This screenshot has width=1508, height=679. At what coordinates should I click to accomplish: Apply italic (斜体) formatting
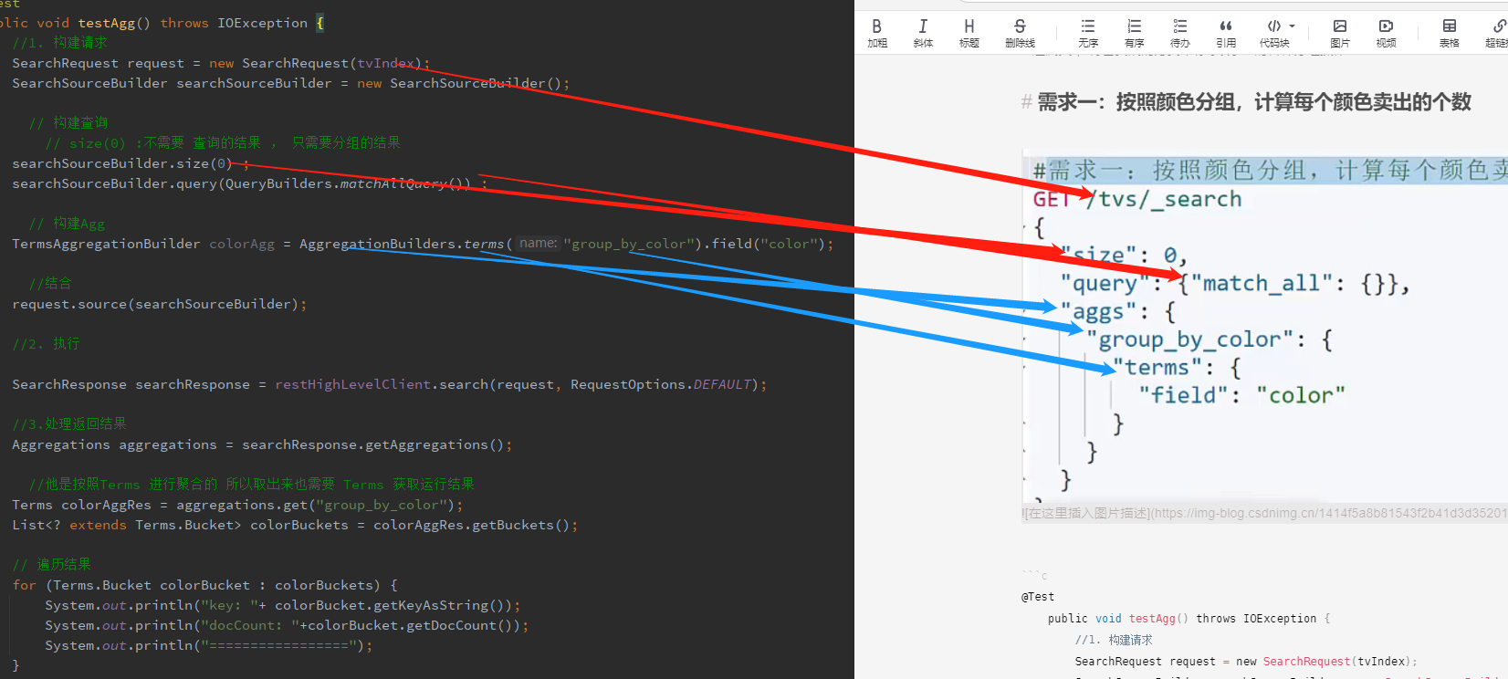(x=923, y=32)
